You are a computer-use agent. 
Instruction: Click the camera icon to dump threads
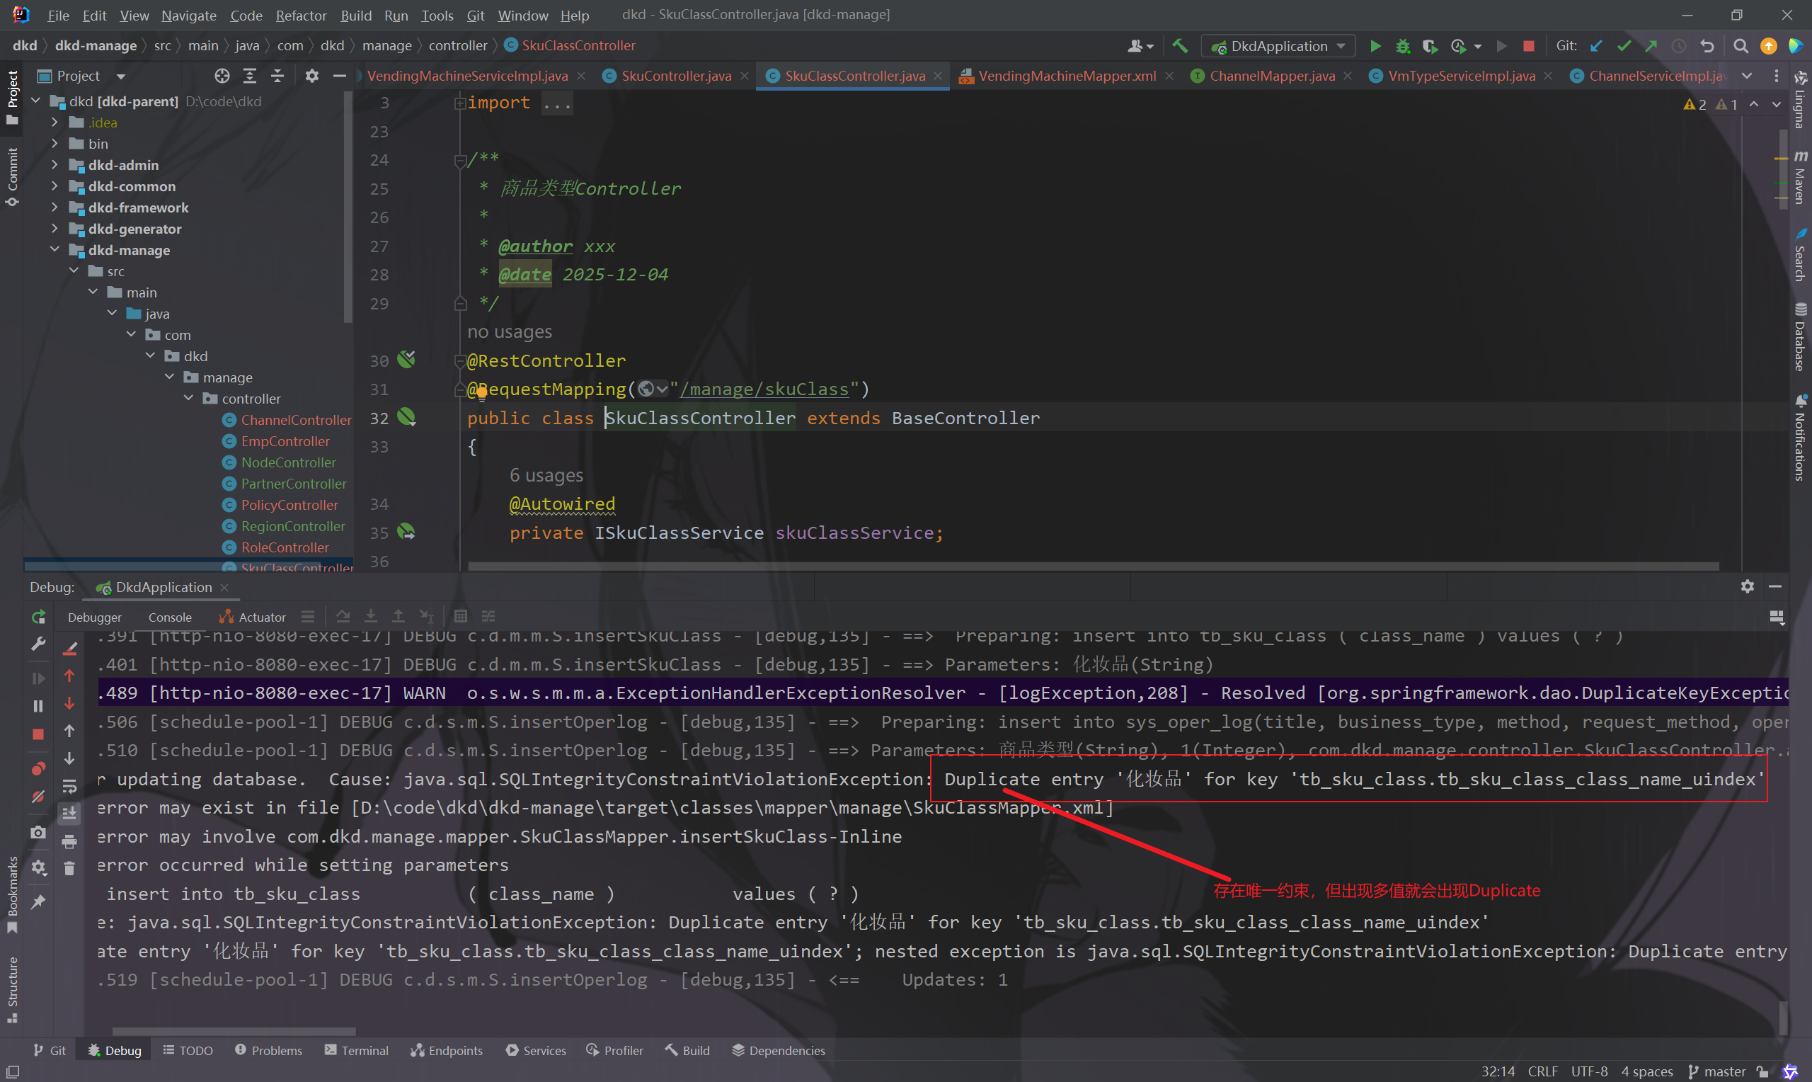[39, 832]
